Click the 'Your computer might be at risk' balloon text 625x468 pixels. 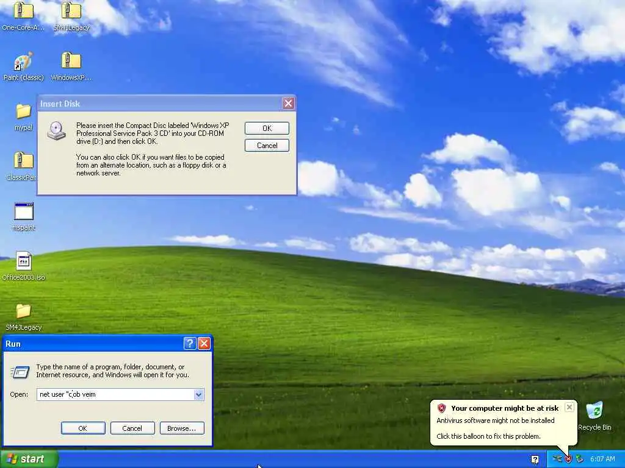(x=505, y=408)
